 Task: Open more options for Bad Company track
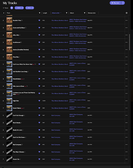click(x=126, y=144)
